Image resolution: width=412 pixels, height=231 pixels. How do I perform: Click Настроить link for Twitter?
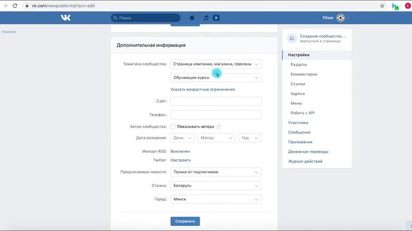[180, 160]
